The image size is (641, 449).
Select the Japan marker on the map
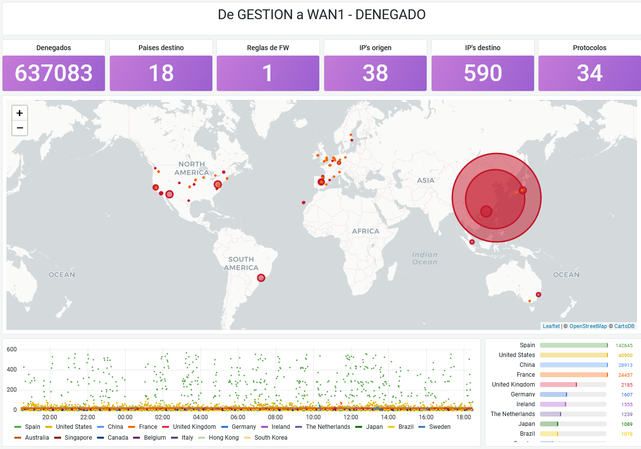click(523, 190)
